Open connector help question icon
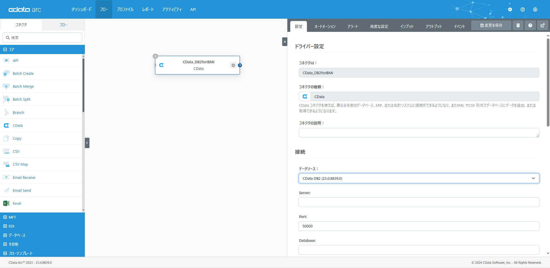The image size is (550, 268). pyautogui.click(x=530, y=25)
